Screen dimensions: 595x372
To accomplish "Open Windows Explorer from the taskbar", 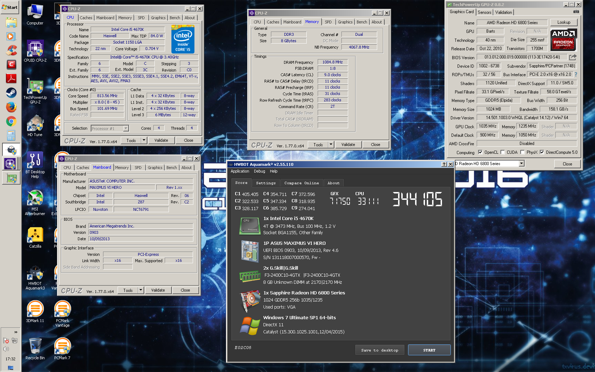I will tap(11, 23).
